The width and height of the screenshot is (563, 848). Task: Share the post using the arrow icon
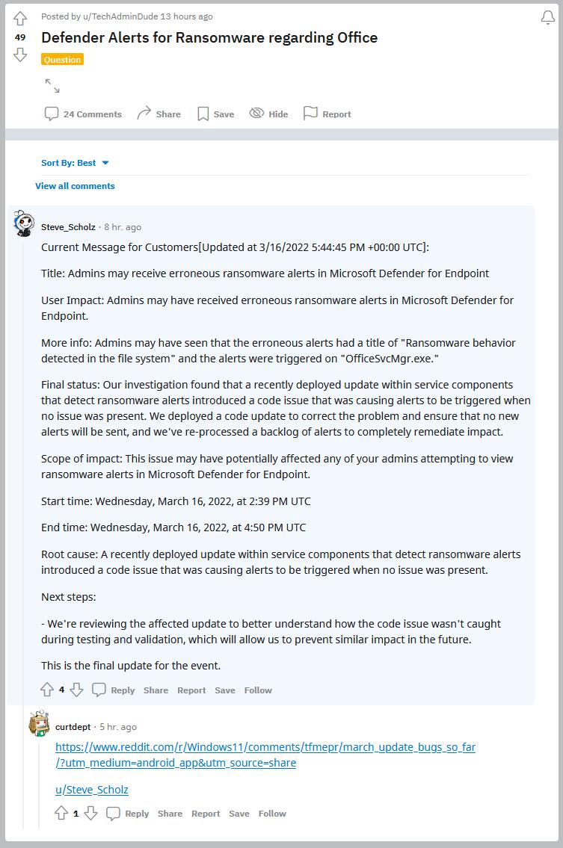[159, 114]
